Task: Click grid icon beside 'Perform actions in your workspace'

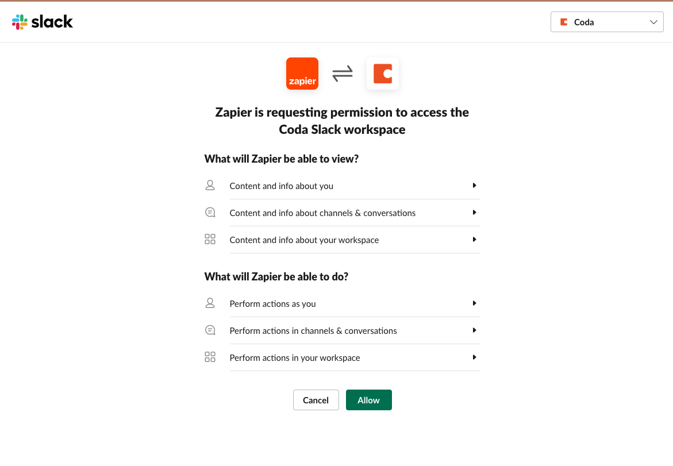Action: 210,357
